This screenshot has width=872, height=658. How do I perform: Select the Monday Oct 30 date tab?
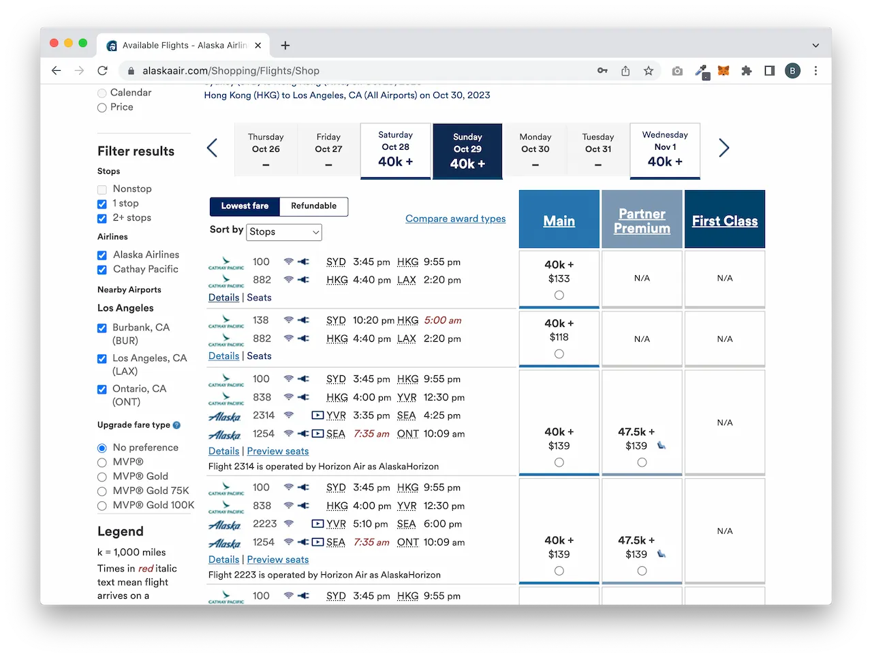coord(535,151)
